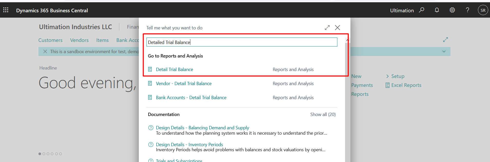This screenshot has height=162, width=490.
Task: Open Design Details - Balancing Demand and Supply
Action: (202, 128)
